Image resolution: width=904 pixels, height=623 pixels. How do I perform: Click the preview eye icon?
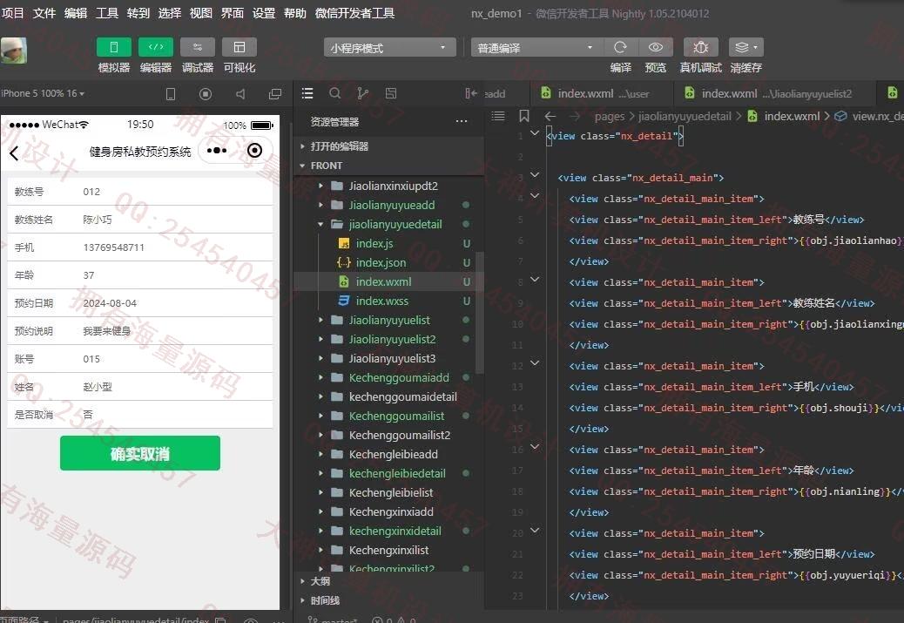[x=656, y=47]
